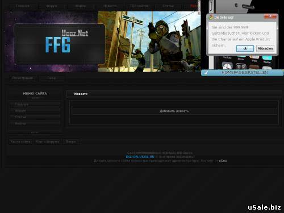
Task: Click the Вверх footer button
Action: tap(71, 141)
